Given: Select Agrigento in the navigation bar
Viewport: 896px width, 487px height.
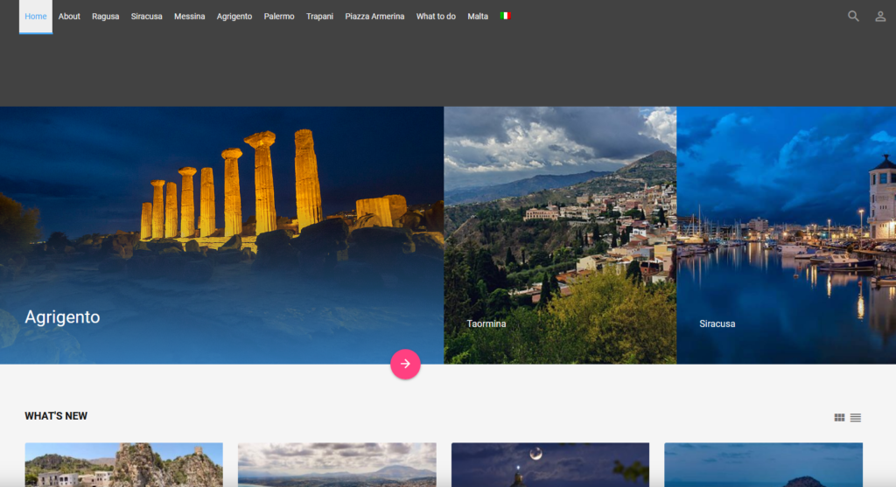Looking at the screenshot, I should pos(234,17).
